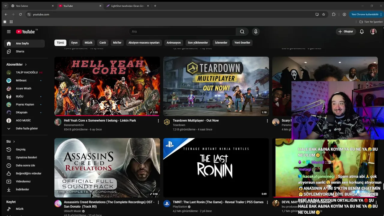Viewport: 384px width, 216px height.
Task: Open RUĞU channel from subscriptions
Action: (24, 96)
